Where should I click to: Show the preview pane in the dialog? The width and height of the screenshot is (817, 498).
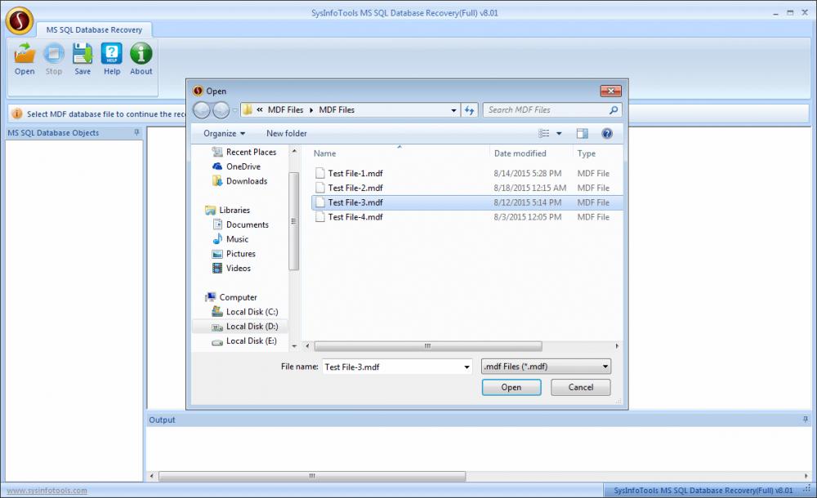582,133
